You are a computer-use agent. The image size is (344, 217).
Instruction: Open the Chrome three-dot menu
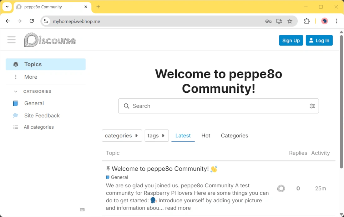336,21
